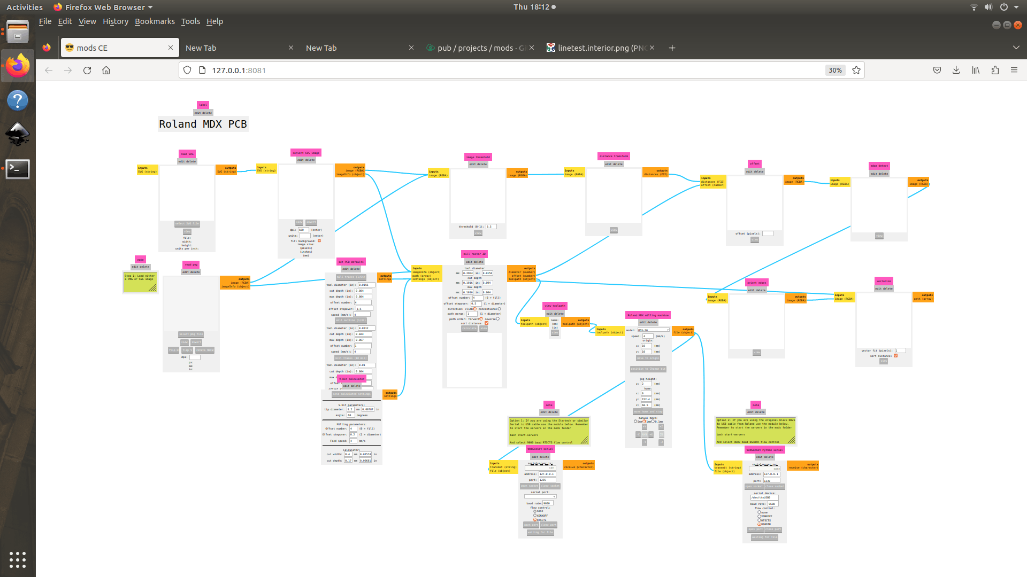Switch to the linetest.interior.png tab
Screen dimensions: 1027x577
tap(599, 48)
